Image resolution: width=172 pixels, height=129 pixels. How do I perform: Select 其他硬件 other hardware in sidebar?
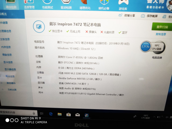point(11,83)
